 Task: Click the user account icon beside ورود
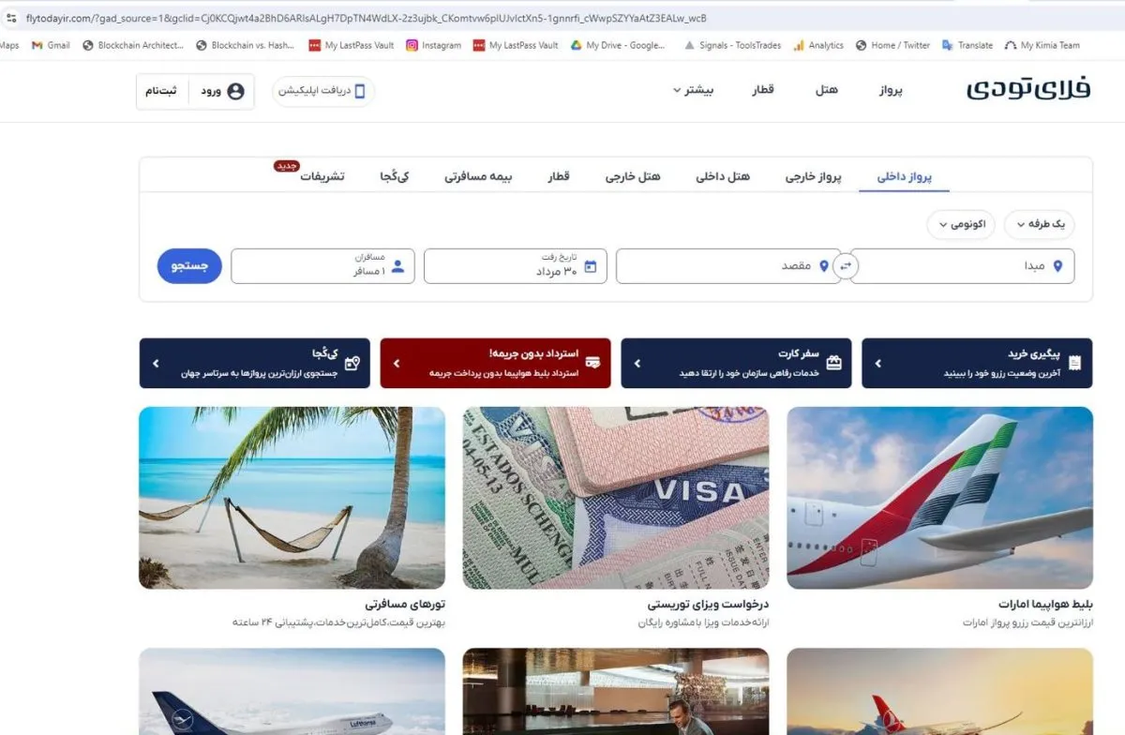[235, 91]
